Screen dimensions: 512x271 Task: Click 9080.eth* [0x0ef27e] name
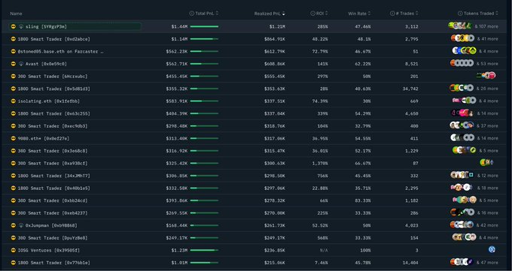coord(44,138)
